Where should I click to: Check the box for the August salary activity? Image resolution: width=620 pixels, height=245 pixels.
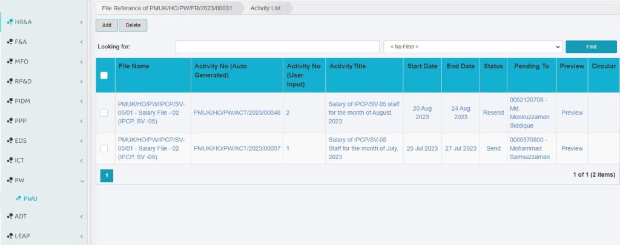pyautogui.click(x=104, y=113)
